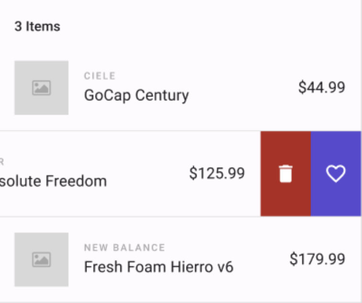Click the $179.99 price
Screen dimensions: 362x303
317,259
